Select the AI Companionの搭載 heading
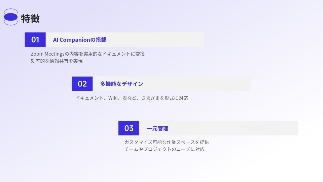This screenshot has width=323, height=182. coord(80,40)
